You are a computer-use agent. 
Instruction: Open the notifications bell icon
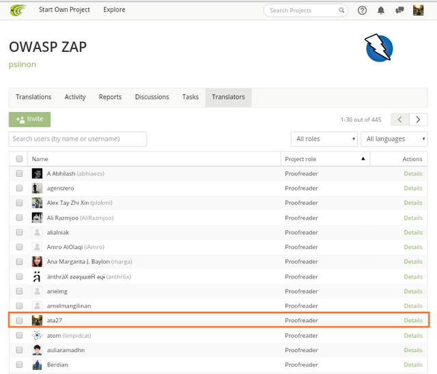click(x=381, y=10)
